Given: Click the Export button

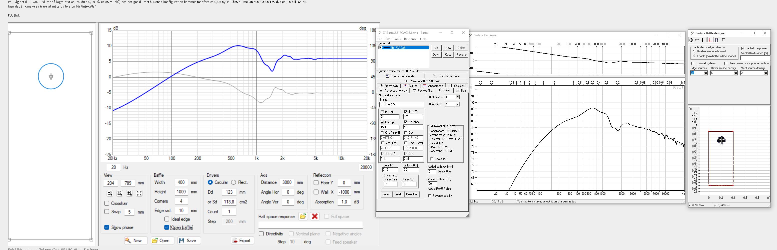Looking at the screenshot, I should tap(243, 240).
